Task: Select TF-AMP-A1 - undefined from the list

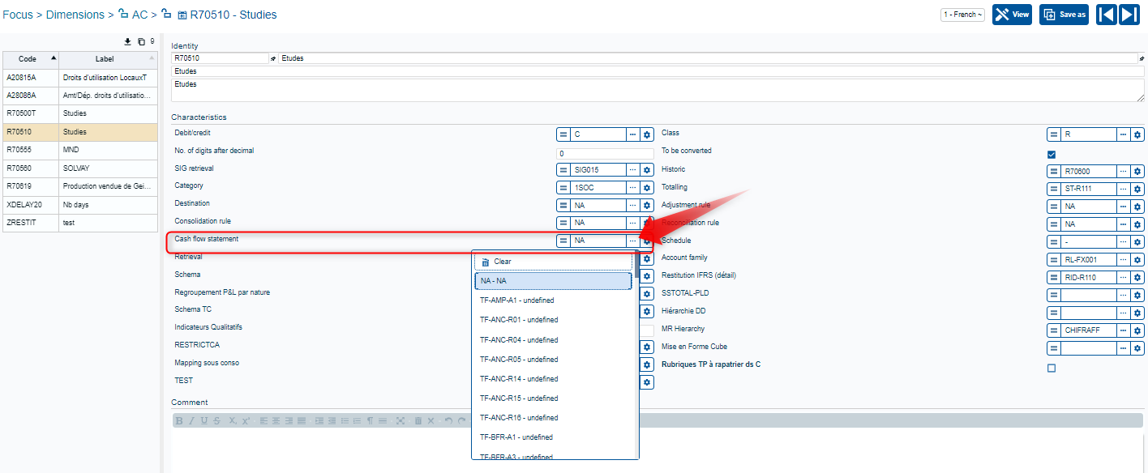Action: (553, 300)
